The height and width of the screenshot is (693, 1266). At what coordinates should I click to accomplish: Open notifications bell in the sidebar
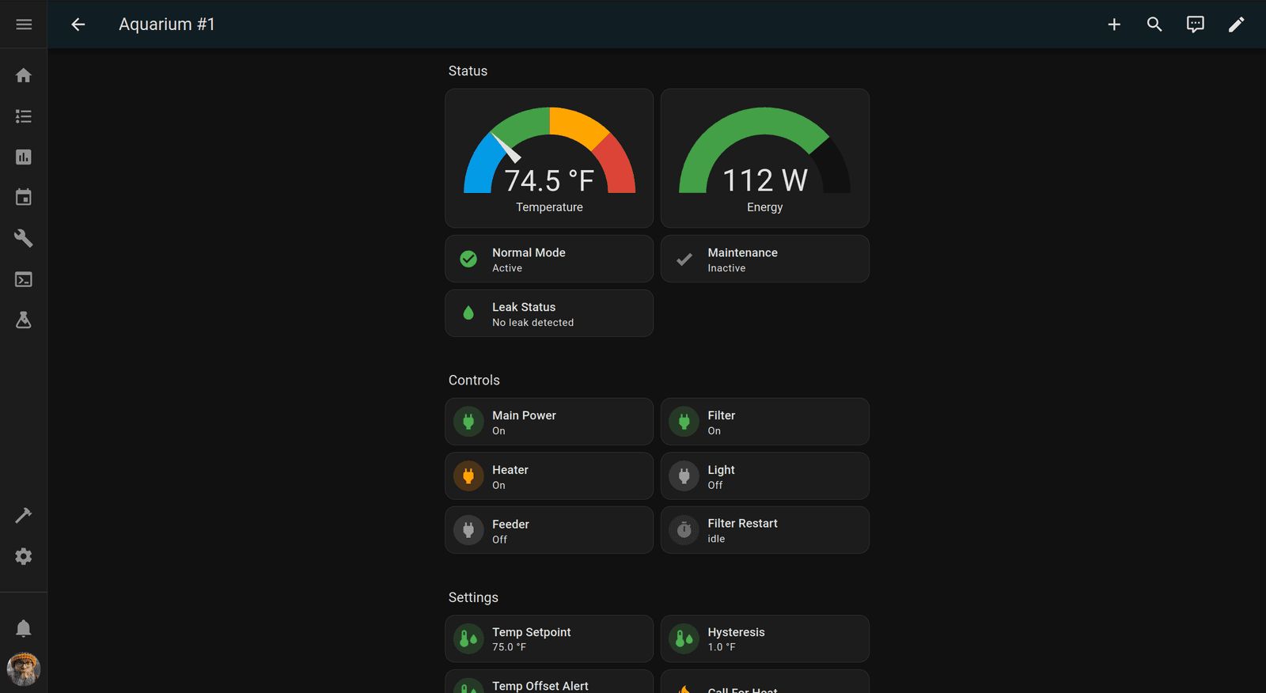[x=24, y=628]
